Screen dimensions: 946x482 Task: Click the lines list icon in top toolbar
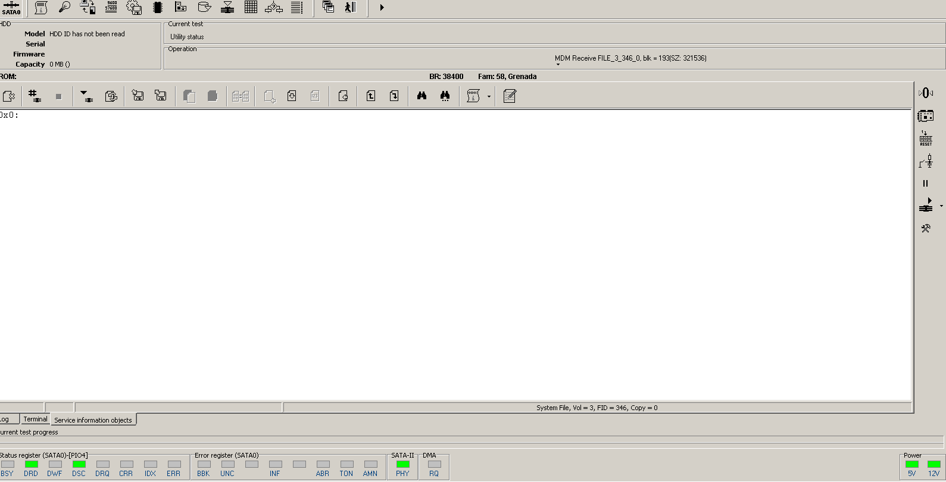(297, 7)
